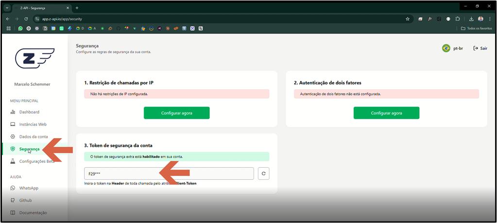This screenshot has height=223, width=497.
Task: Open the calendar bookmark icon
Action: 53,29
